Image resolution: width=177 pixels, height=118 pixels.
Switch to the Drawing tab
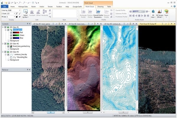(x=101, y=6)
